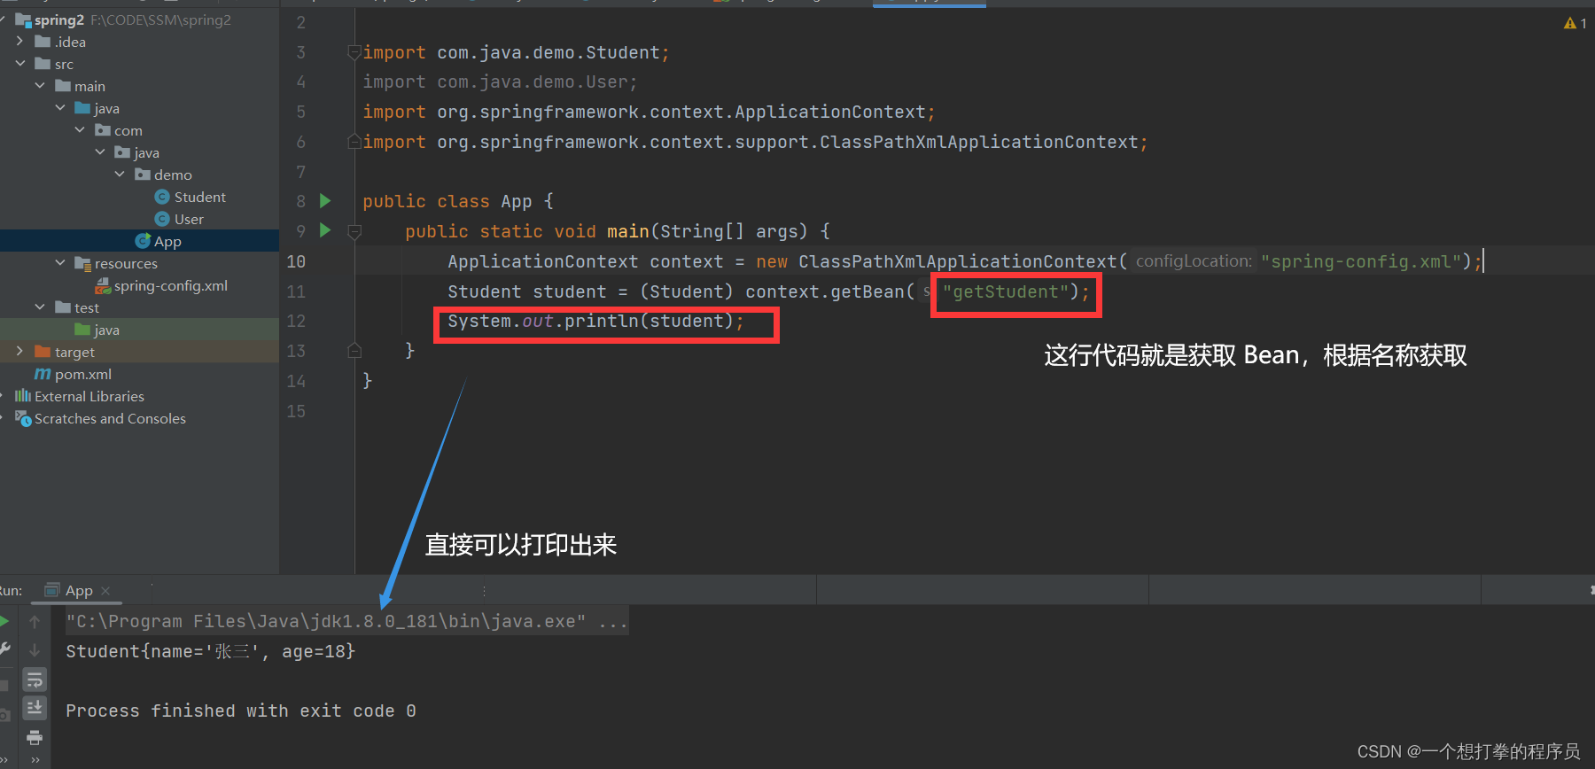Expand the folded command line ellipsis
The image size is (1595, 769).
(613, 622)
